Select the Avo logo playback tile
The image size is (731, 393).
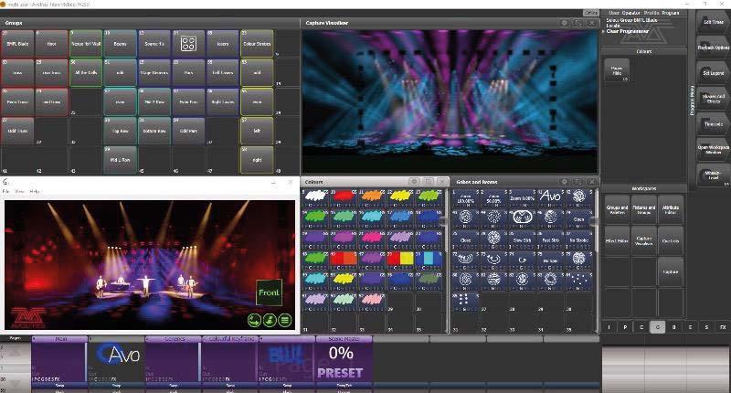pos(117,362)
